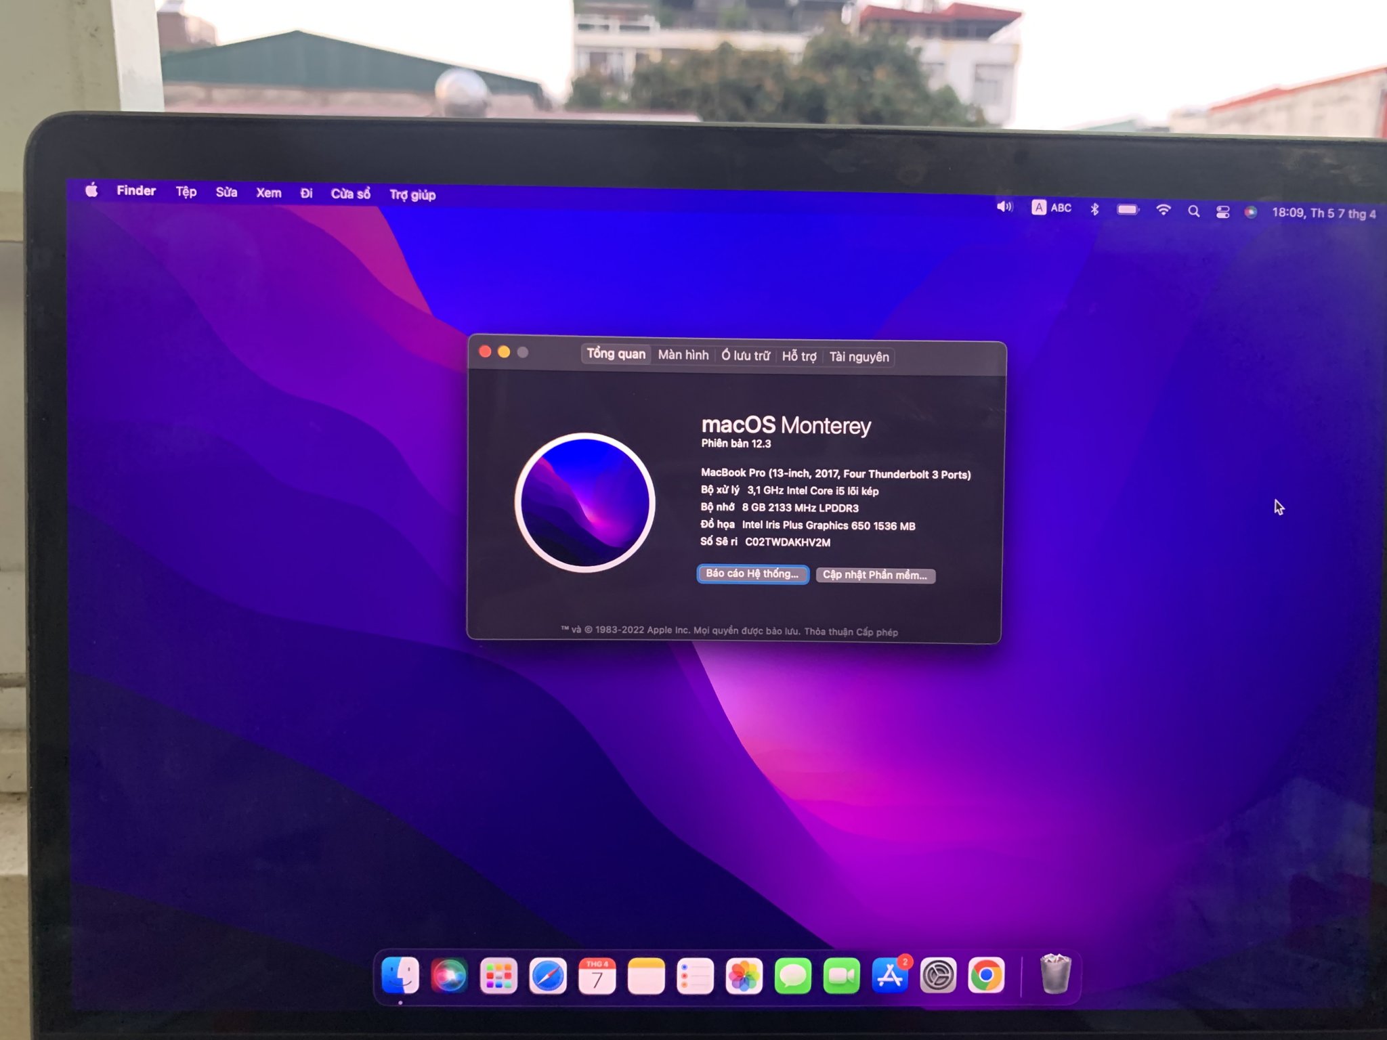Click the Wi-Fi status icon
Viewport: 1387px width, 1040px height.
click(x=1164, y=210)
